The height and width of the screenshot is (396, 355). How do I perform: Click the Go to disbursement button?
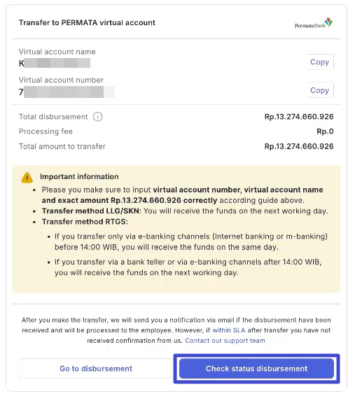(96, 369)
